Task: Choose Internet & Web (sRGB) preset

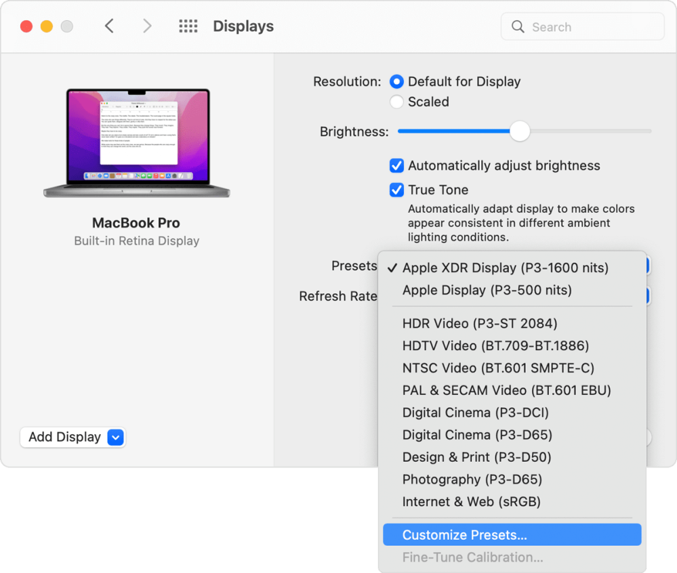Action: tap(471, 502)
